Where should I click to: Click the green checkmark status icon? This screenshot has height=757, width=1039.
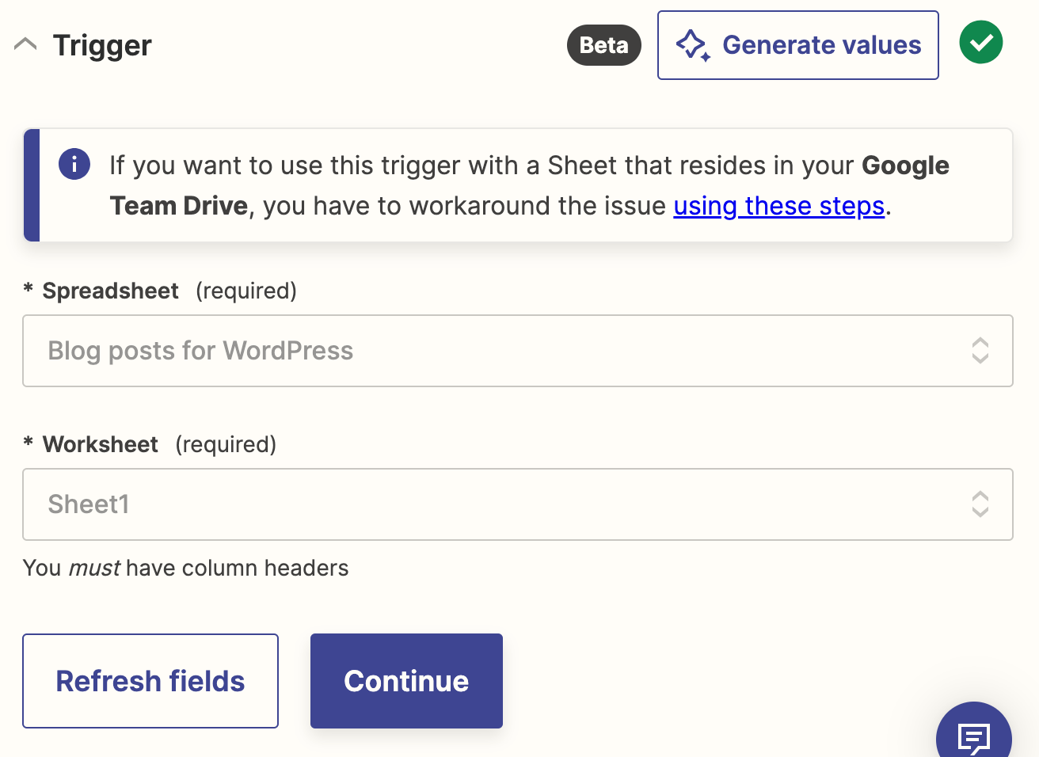pos(980,43)
